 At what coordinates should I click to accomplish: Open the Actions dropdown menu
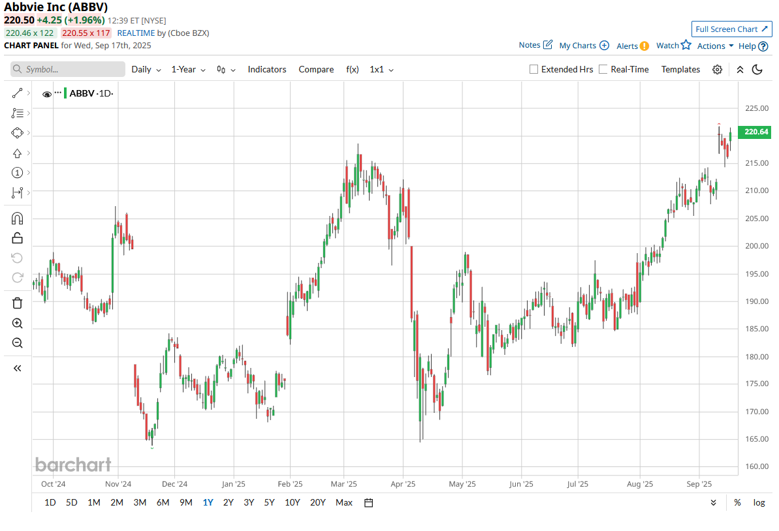715,46
